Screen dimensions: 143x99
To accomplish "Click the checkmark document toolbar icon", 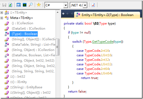I will click(93, 5).
